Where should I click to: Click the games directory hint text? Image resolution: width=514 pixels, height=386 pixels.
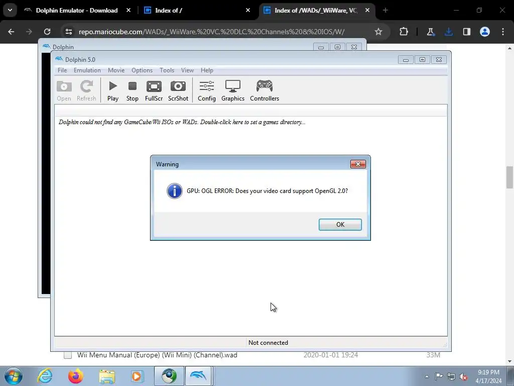click(182, 122)
